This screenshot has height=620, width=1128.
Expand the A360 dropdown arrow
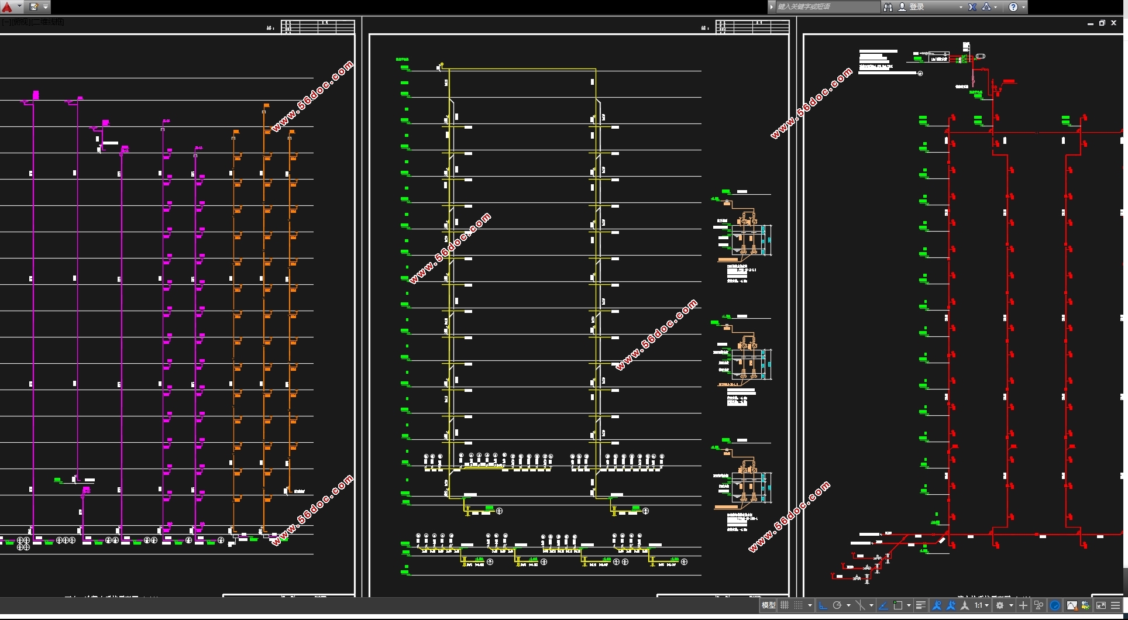click(x=996, y=7)
